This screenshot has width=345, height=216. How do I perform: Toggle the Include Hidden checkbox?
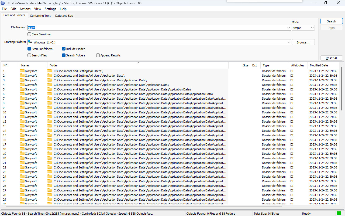64,49
